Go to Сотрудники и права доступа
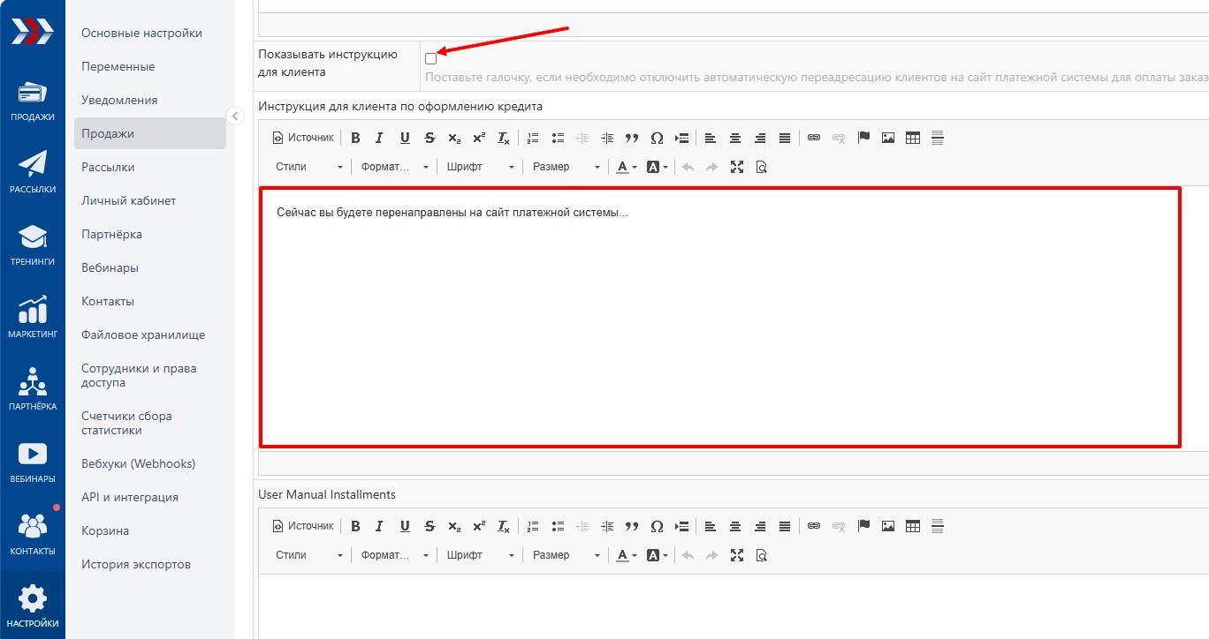This screenshot has width=1209, height=639. click(x=139, y=375)
